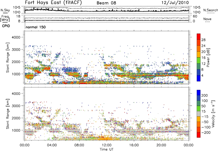Viewport: 218px width, 151px height.
Task: Click the 'Time UT' axis title
Action: tap(107, 149)
